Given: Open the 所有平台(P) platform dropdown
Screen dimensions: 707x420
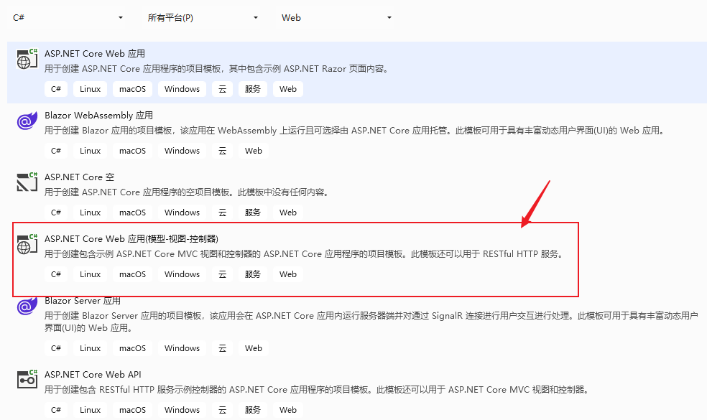Looking at the screenshot, I should [203, 17].
